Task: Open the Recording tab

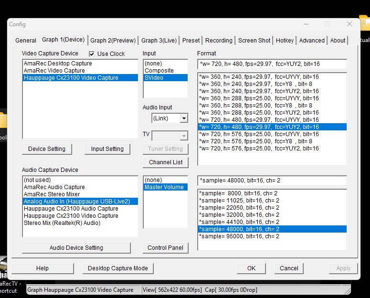Action: pyautogui.click(x=219, y=41)
